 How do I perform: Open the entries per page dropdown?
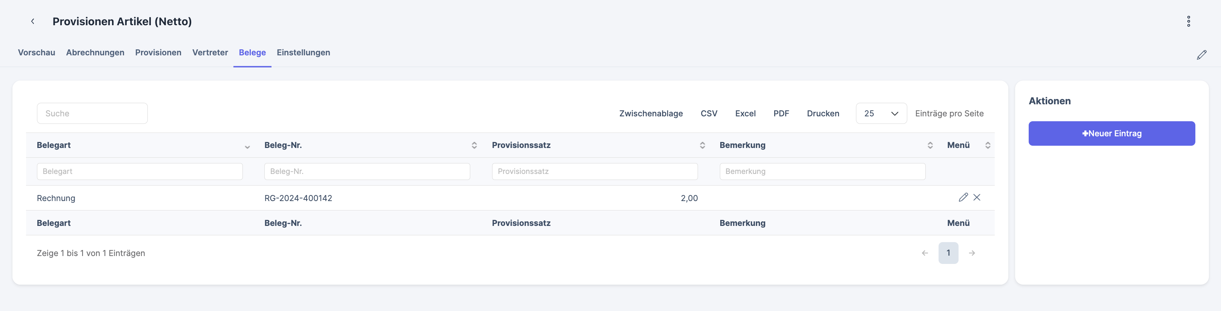(x=880, y=114)
